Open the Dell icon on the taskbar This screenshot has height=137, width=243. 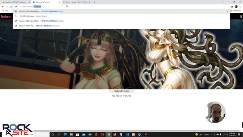[90, 134]
